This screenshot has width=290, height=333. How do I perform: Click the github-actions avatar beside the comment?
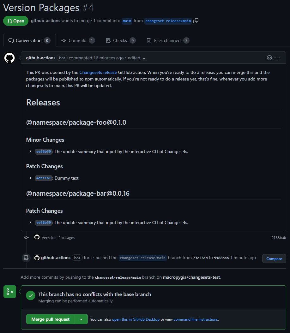[x=9, y=58]
